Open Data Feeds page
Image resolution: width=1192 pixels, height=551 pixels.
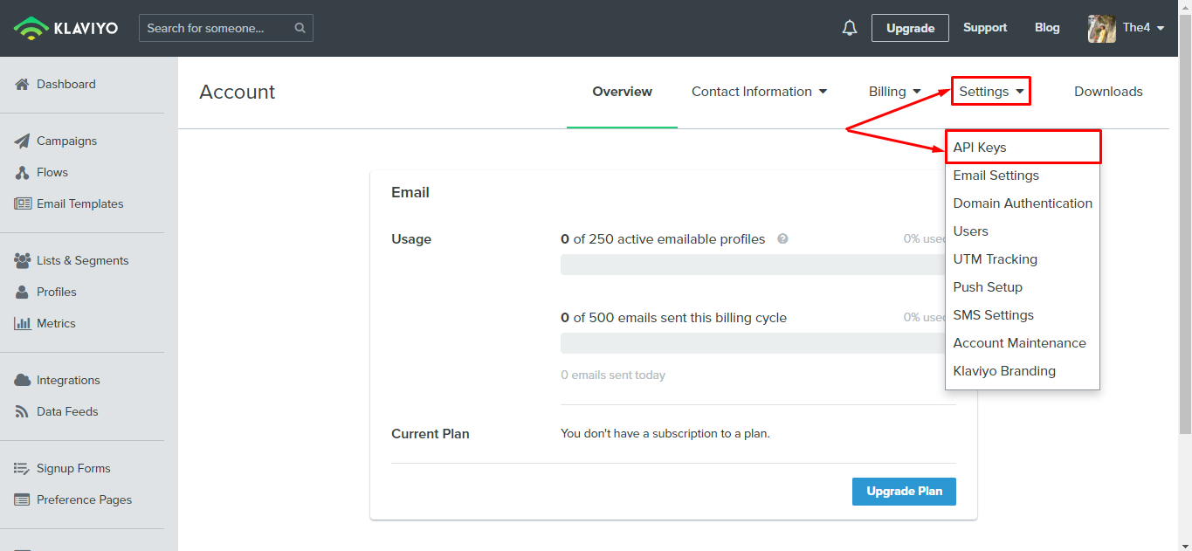pos(67,412)
